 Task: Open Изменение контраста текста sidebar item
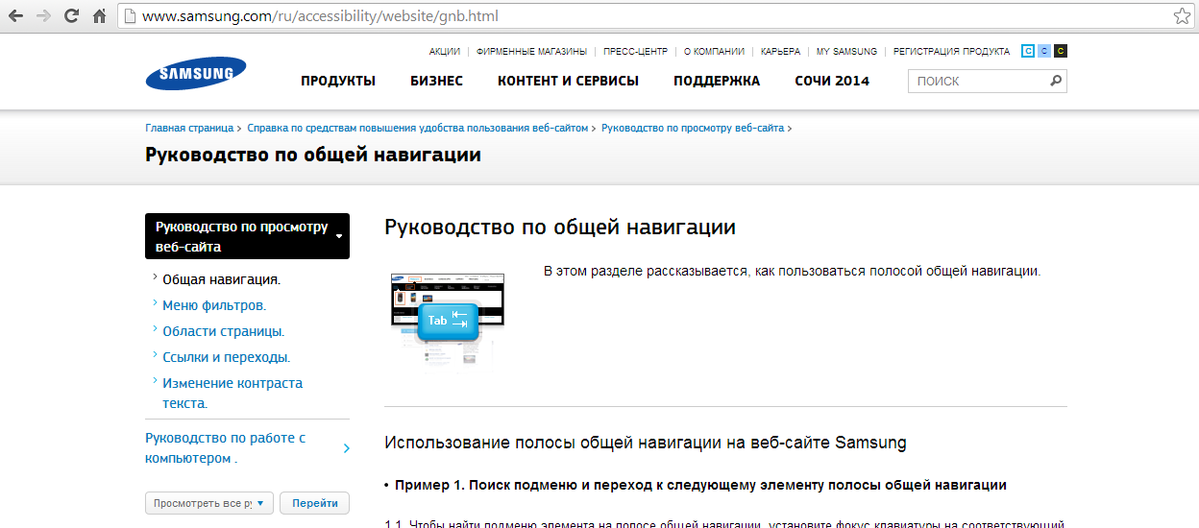tap(232, 393)
